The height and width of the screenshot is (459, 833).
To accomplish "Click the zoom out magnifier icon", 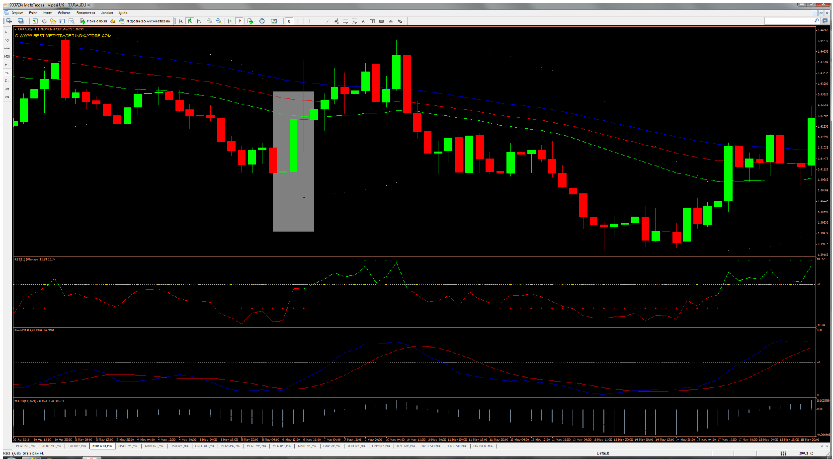I will click(219, 21).
